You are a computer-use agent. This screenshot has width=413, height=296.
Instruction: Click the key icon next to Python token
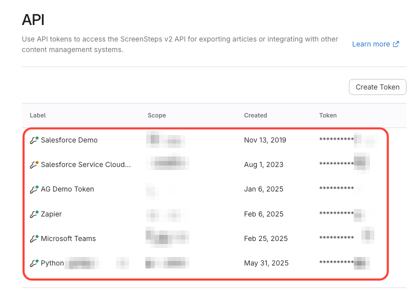(34, 263)
